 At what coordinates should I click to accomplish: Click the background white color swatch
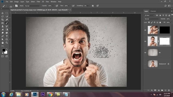coord(6,52)
